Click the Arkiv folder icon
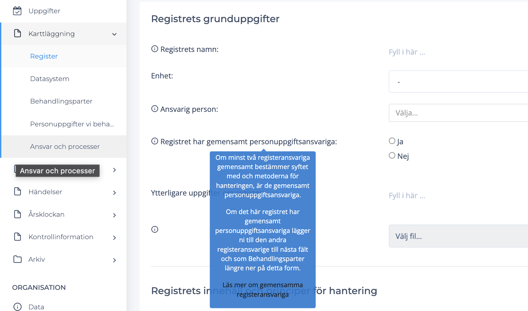 pyautogui.click(x=18, y=259)
